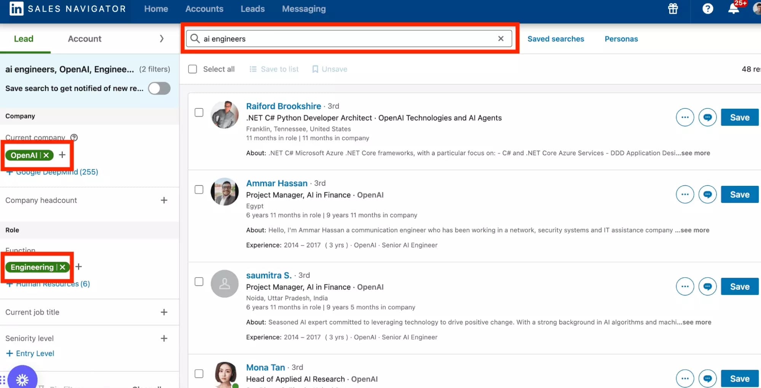
Task: Click Raiford Brookshire's profile photo
Action: pyautogui.click(x=225, y=115)
